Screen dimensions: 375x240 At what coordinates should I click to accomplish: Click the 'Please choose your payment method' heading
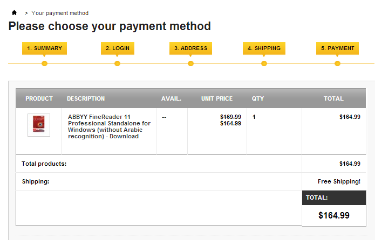coord(110,26)
